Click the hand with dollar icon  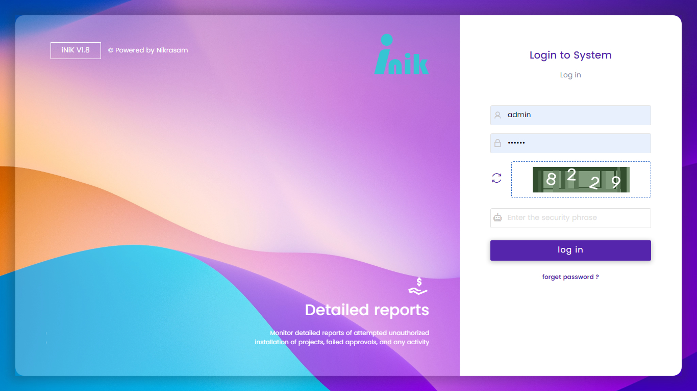coord(418,286)
